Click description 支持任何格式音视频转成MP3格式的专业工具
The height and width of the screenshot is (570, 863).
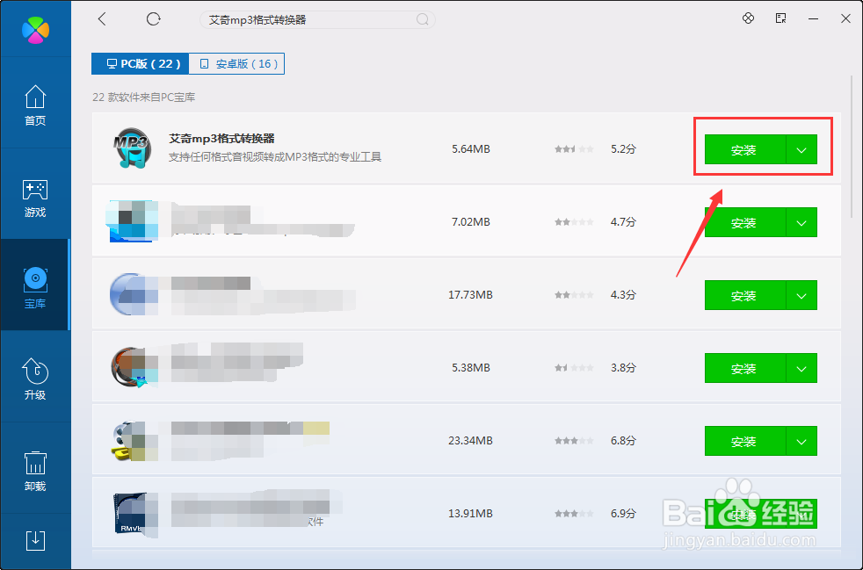click(275, 157)
